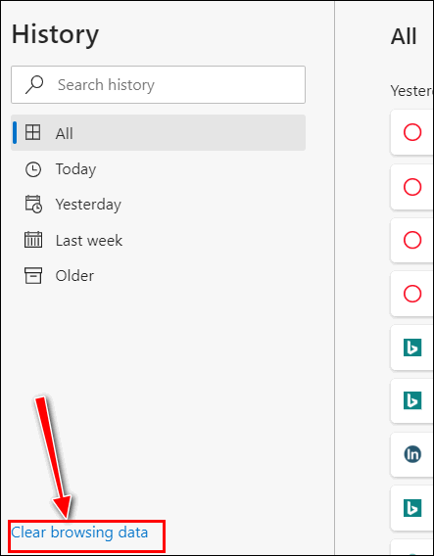Show all history with All filter
434x556 pixels.
[159, 132]
